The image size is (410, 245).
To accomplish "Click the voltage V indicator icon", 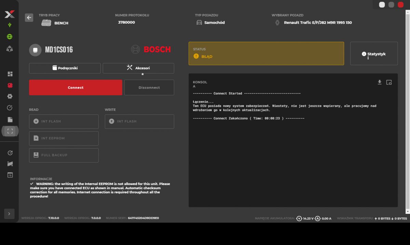I will click(299, 218).
